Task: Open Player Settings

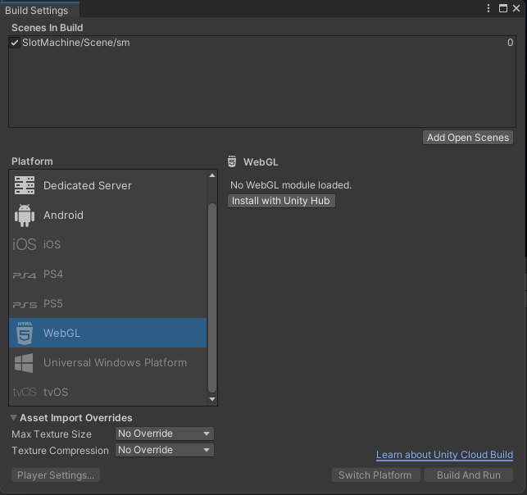Action: (x=56, y=475)
